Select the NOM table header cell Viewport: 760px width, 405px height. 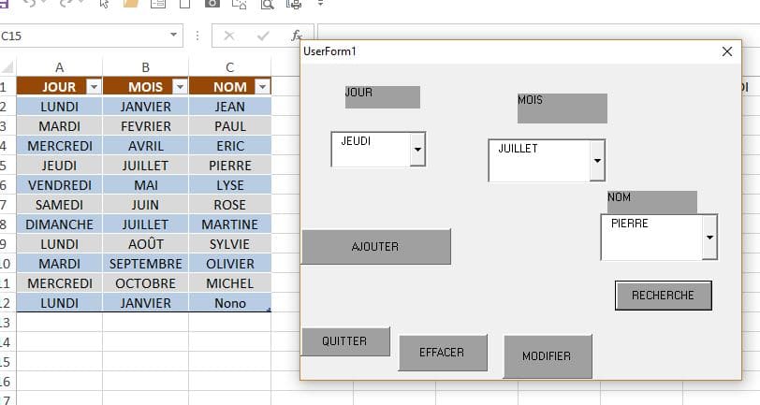[x=229, y=87]
